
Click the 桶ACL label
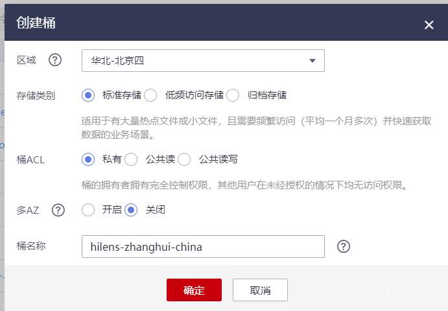[30, 159]
